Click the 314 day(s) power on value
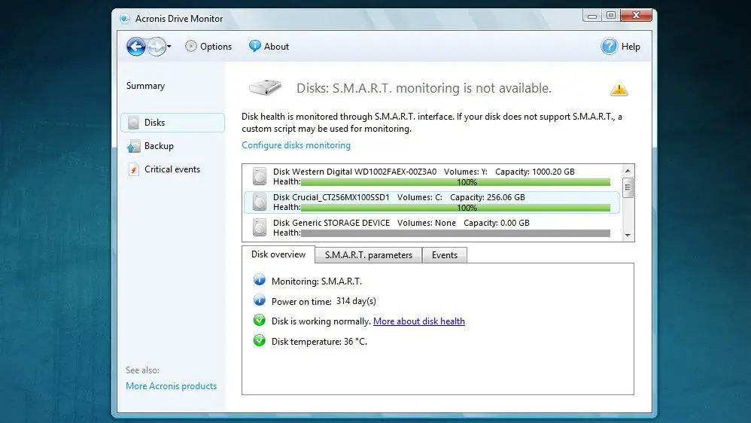 357,301
